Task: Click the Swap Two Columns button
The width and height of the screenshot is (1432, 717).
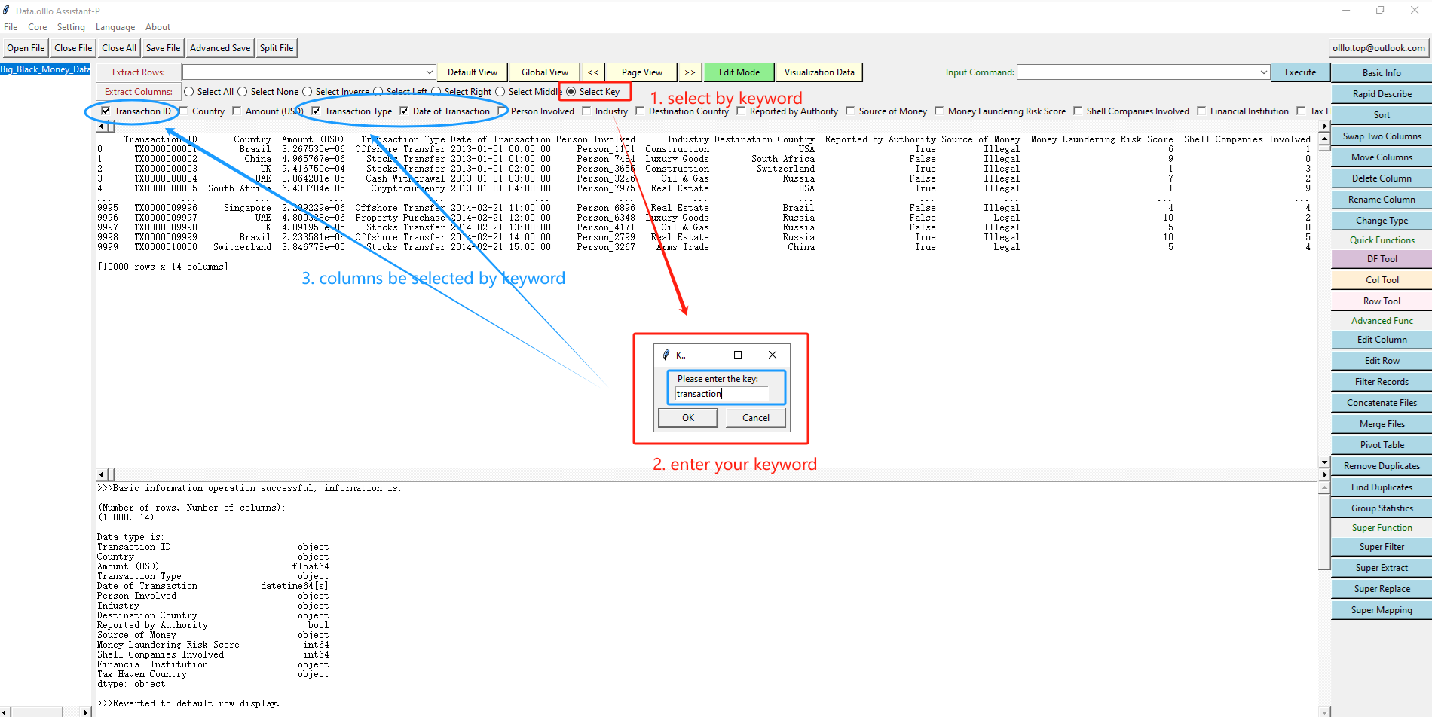Action: point(1382,136)
